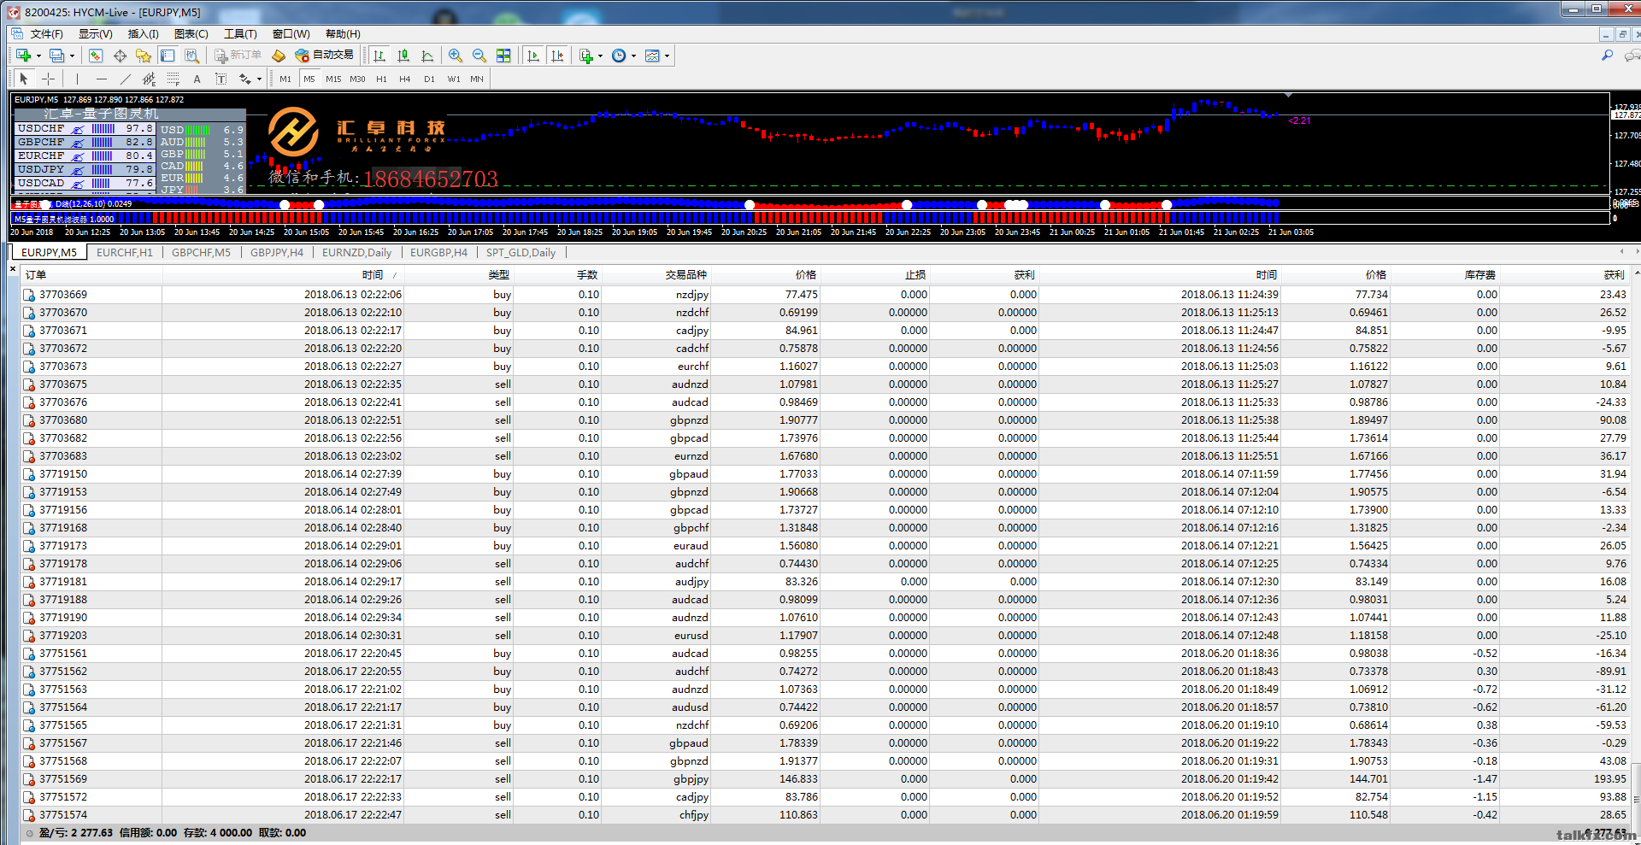1641x845 pixels.
Task: Open the Strategy Tester magnifier icon
Action: coord(191,56)
